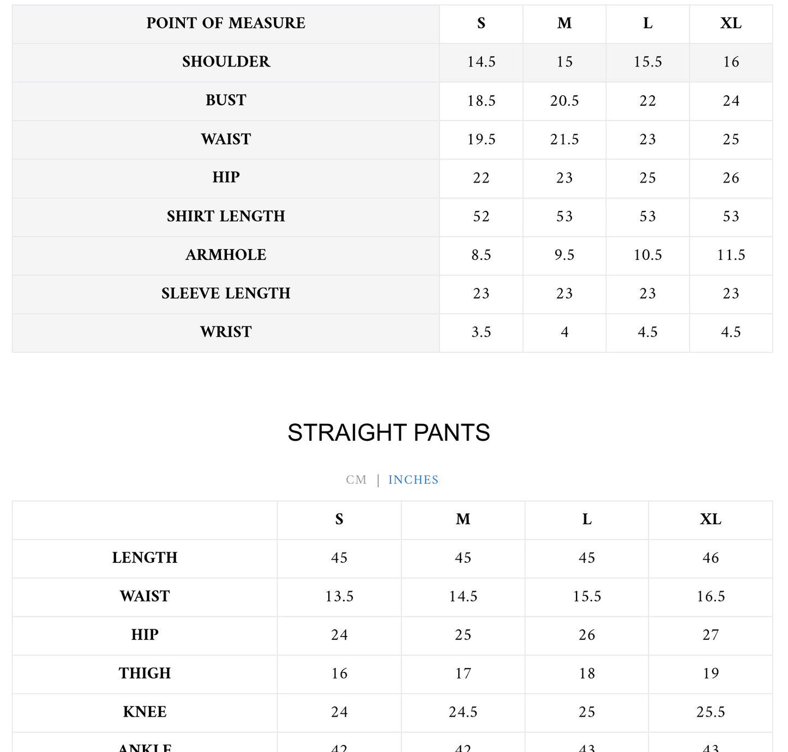Viewport: 788px width, 752px height.
Task: Click the KNEE value 24.5 for size M
Action: (463, 712)
